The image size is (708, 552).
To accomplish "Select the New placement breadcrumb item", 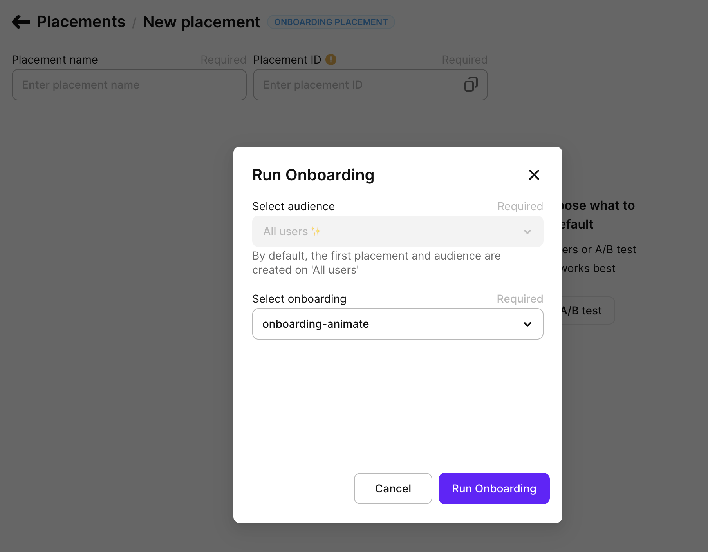I will coord(202,22).
